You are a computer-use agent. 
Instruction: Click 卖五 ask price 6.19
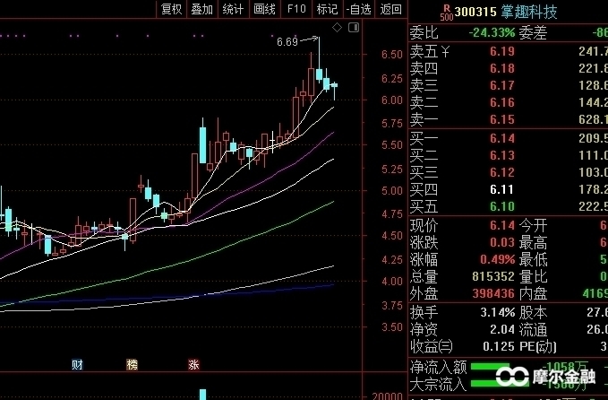point(502,51)
